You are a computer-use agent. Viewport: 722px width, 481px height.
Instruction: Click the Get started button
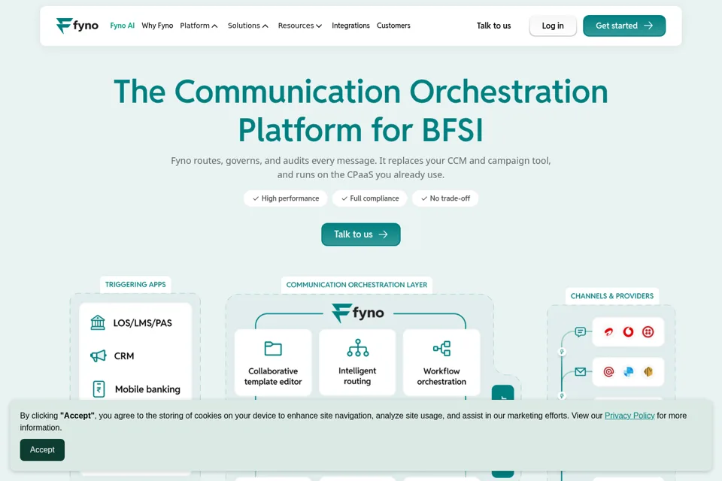point(624,26)
